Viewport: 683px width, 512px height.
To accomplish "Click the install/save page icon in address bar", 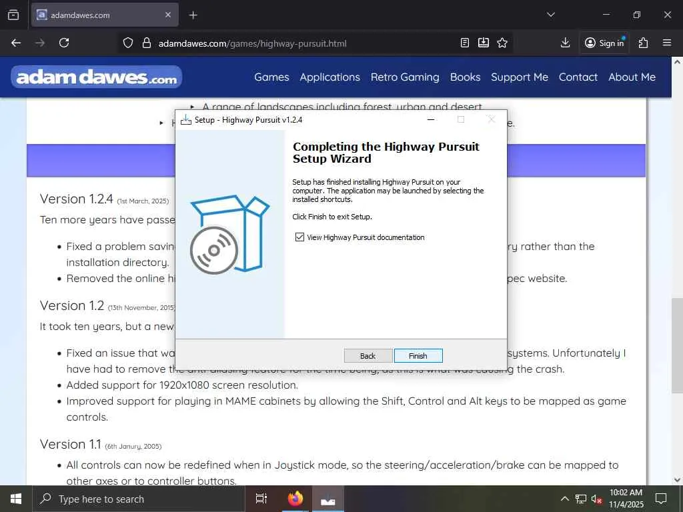I will click(484, 43).
